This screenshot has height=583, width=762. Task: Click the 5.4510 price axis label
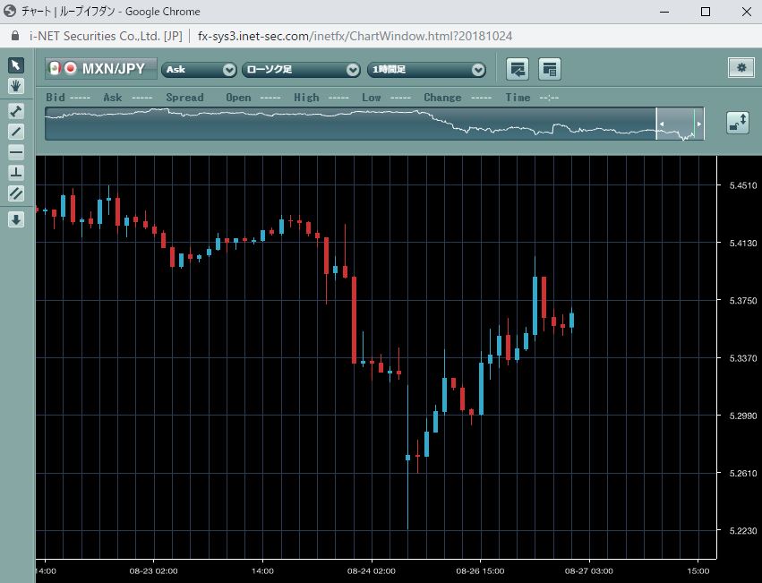pos(743,185)
